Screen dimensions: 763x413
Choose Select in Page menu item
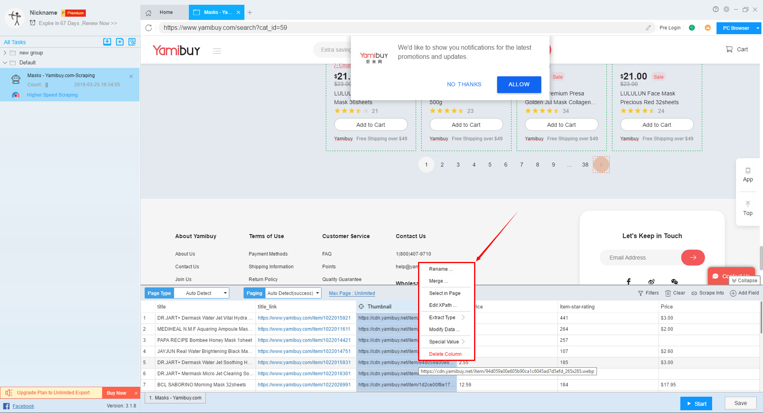click(x=445, y=293)
